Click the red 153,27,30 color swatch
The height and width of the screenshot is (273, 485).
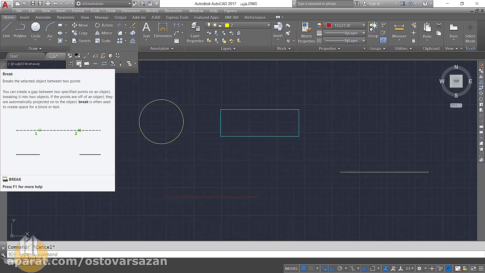(329, 25)
